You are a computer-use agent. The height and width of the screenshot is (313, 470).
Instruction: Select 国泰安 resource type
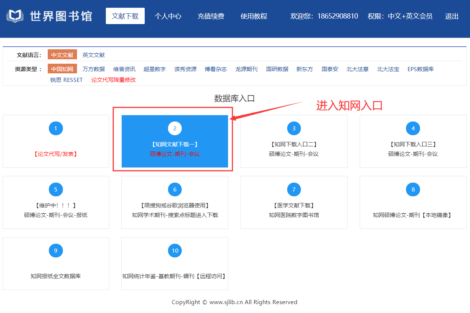coord(330,69)
